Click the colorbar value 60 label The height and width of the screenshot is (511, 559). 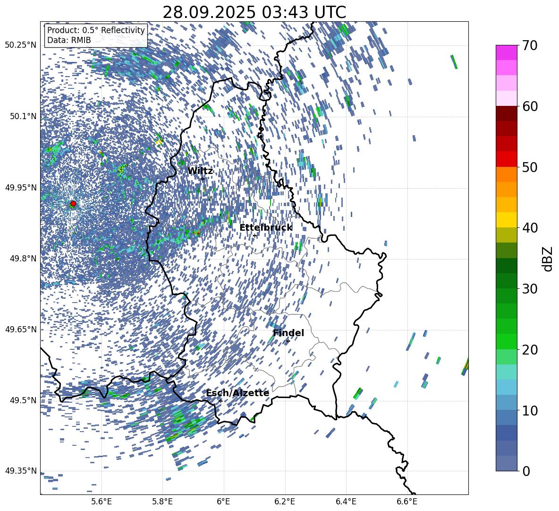[530, 106]
